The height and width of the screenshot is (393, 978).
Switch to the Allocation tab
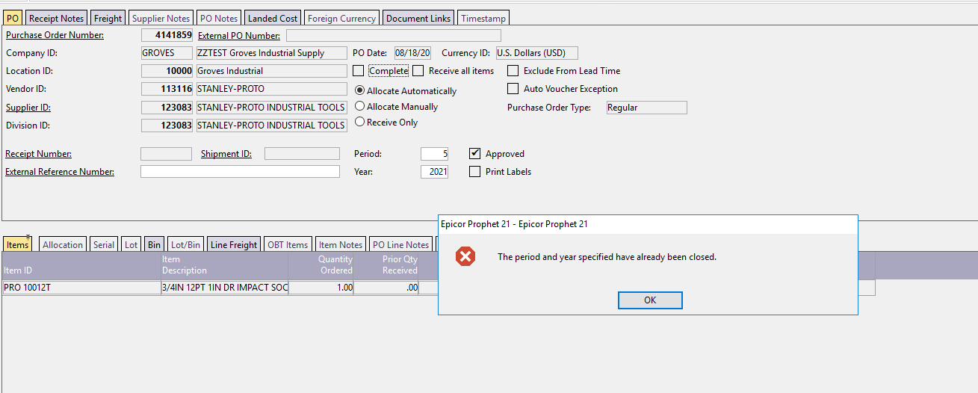63,244
